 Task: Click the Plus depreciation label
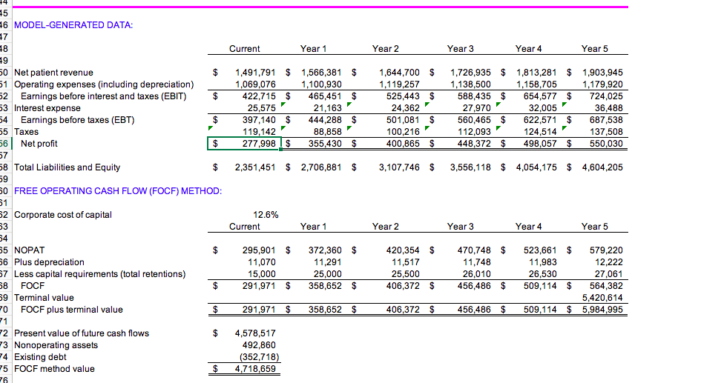pyautogui.click(x=49, y=262)
